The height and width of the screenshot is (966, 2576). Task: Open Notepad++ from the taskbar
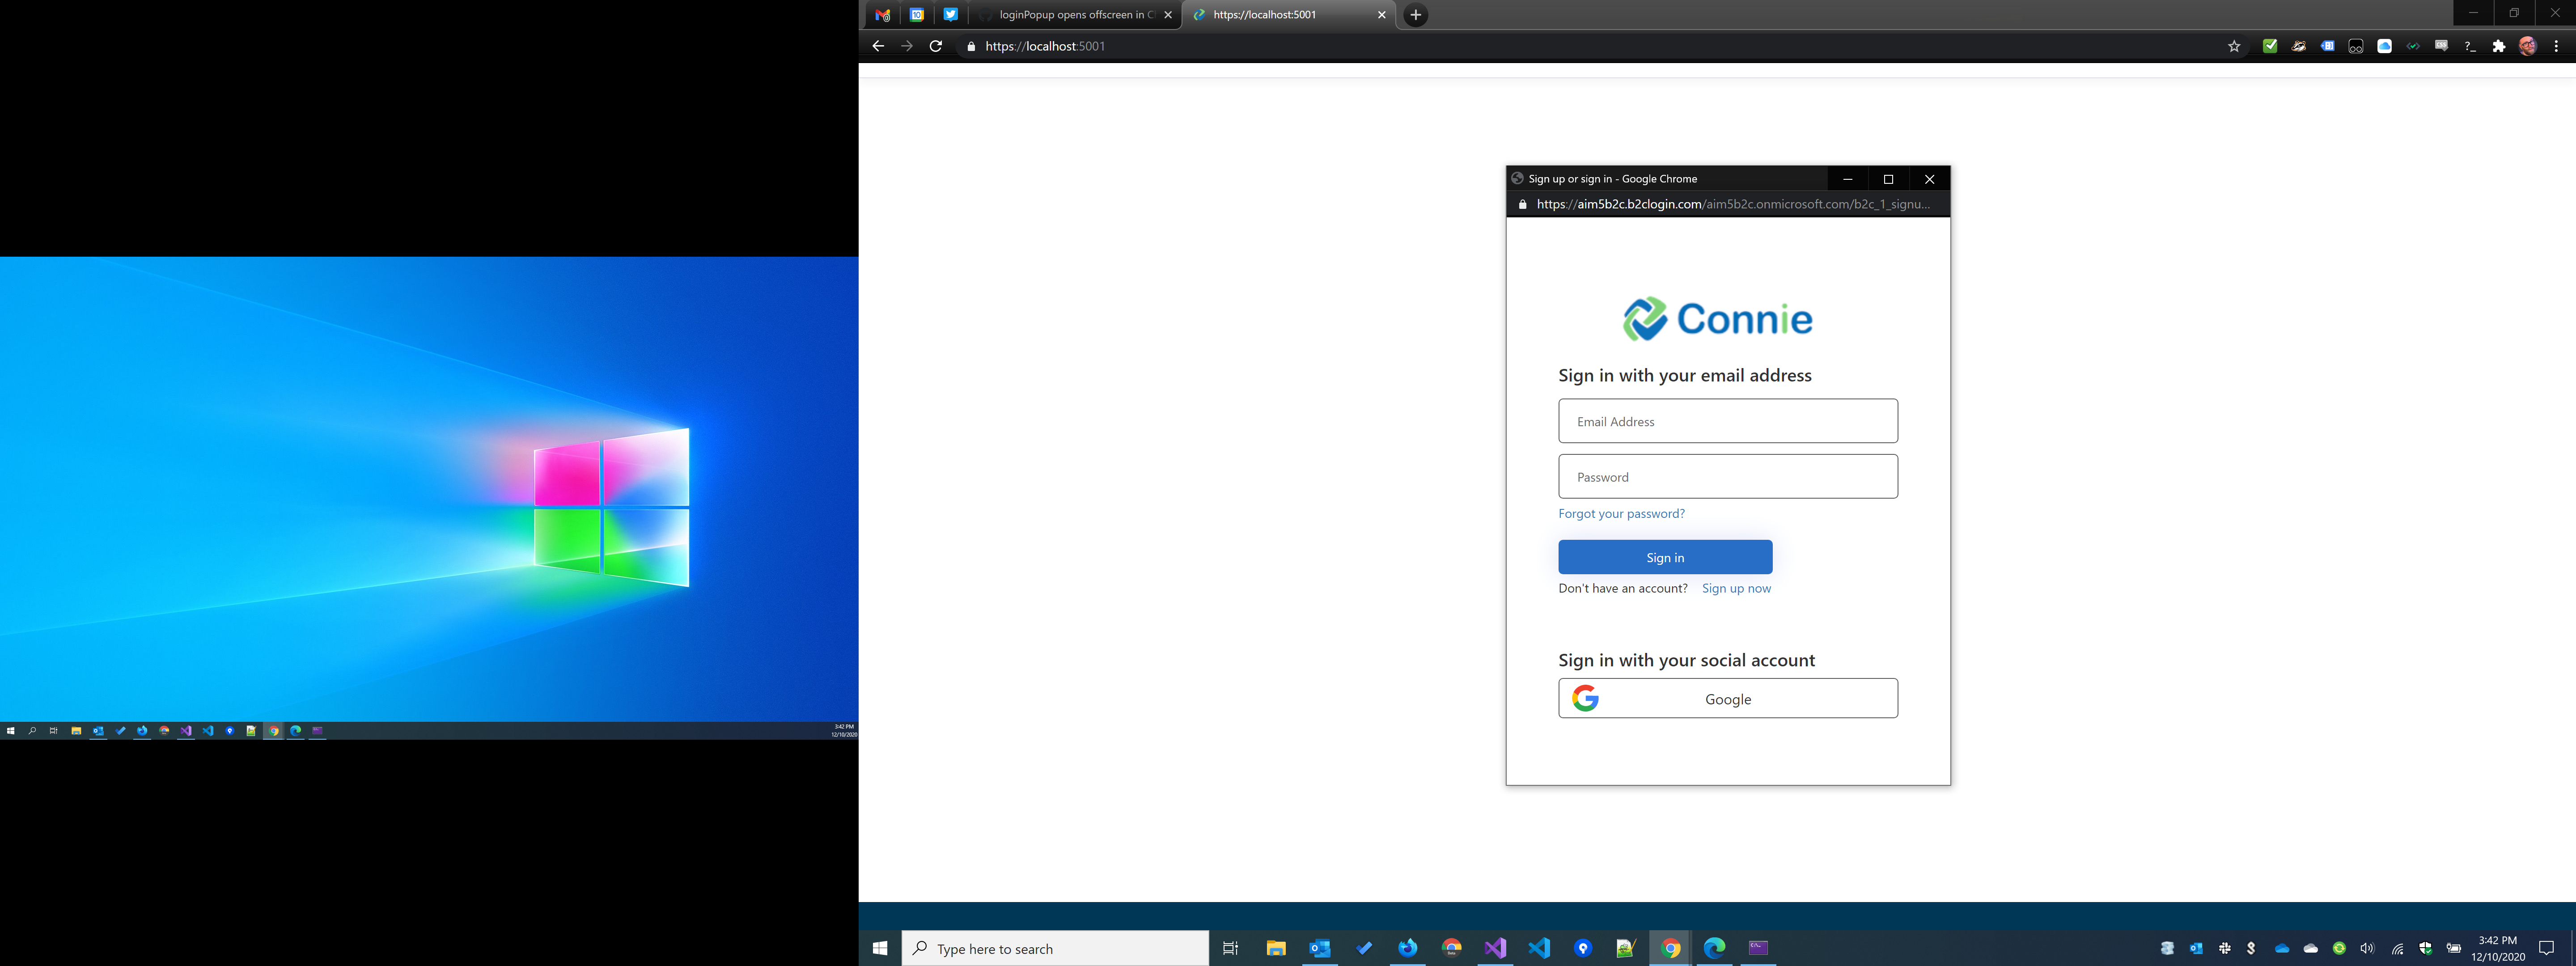pos(1627,948)
